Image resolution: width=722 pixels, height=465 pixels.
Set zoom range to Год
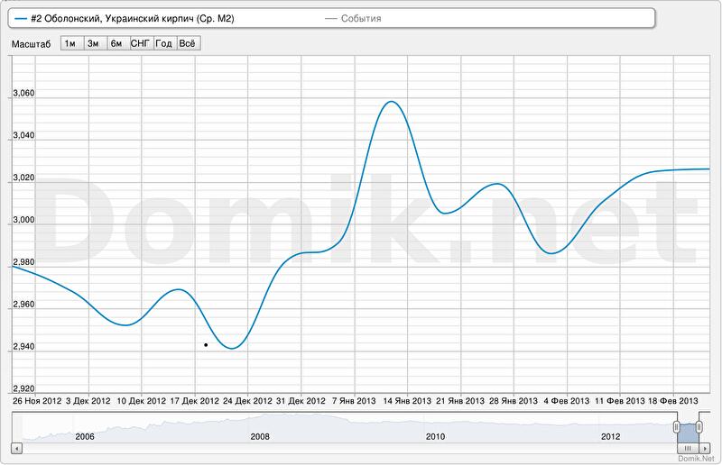pos(163,43)
